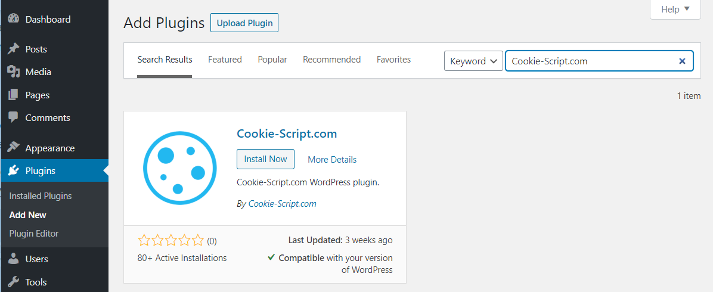Switch to the Popular tab
Image resolution: width=713 pixels, height=292 pixels.
point(272,60)
